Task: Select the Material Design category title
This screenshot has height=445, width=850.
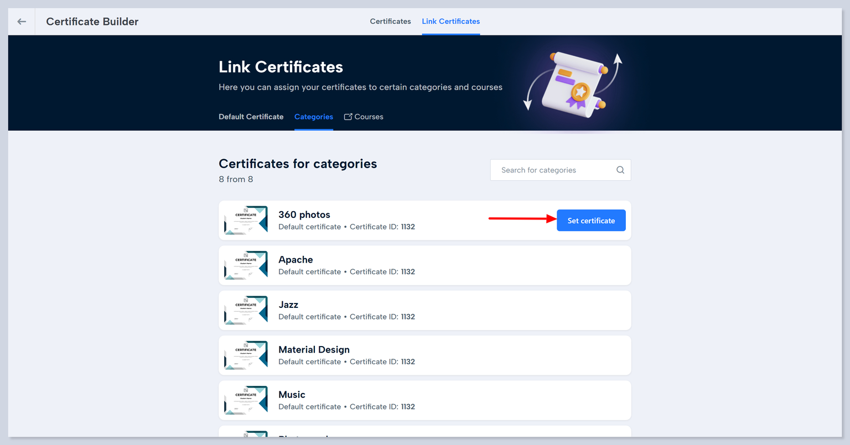Action: 314,350
